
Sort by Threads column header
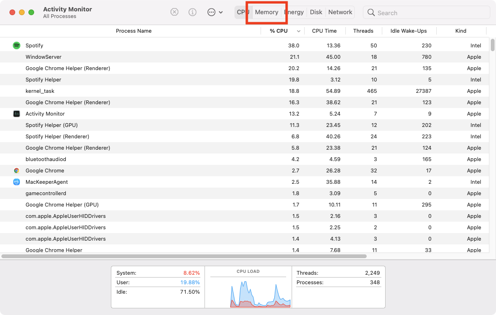pyautogui.click(x=363, y=31)
